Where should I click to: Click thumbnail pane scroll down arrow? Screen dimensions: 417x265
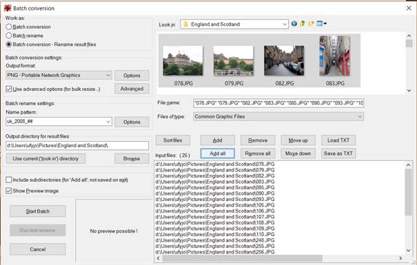(409, 91)
